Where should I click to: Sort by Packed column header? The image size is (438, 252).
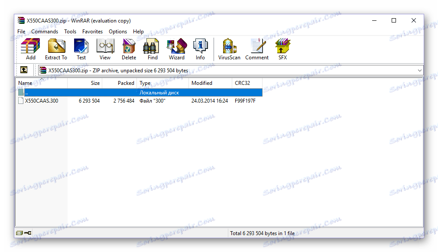pos(120,83)
